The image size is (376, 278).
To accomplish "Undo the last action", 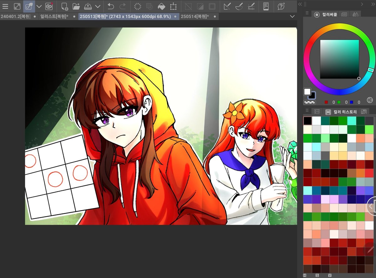I will (x=111, y=6).
